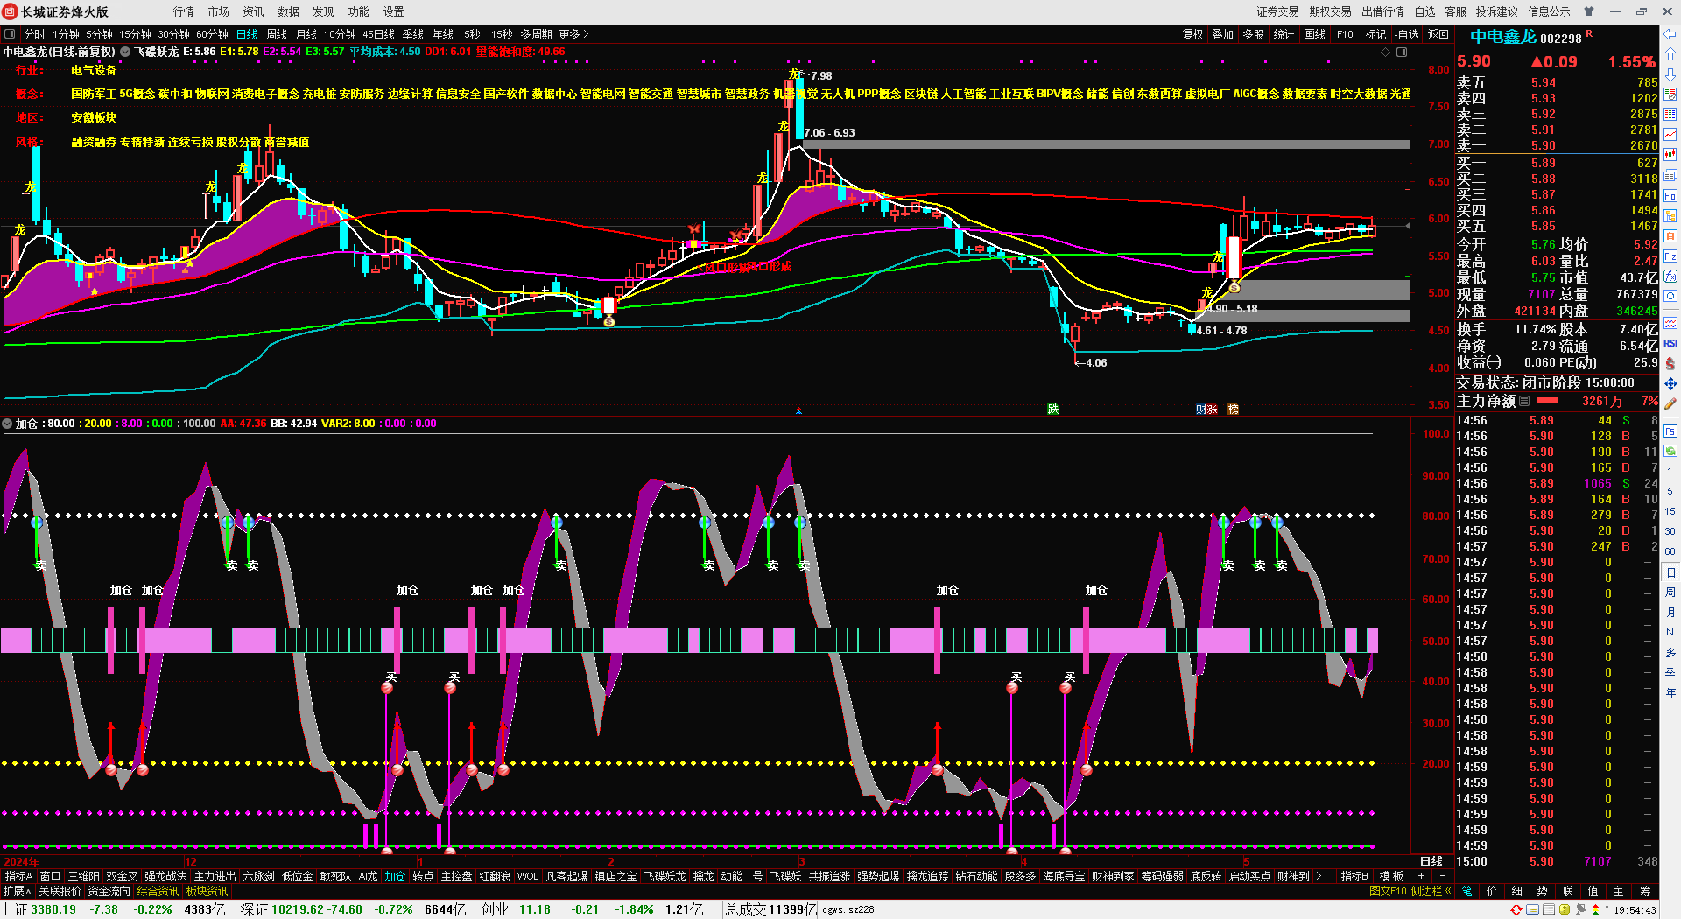Open the 统计 statistics dropdown
The image size is (1681, 919).
(1284, 34)
